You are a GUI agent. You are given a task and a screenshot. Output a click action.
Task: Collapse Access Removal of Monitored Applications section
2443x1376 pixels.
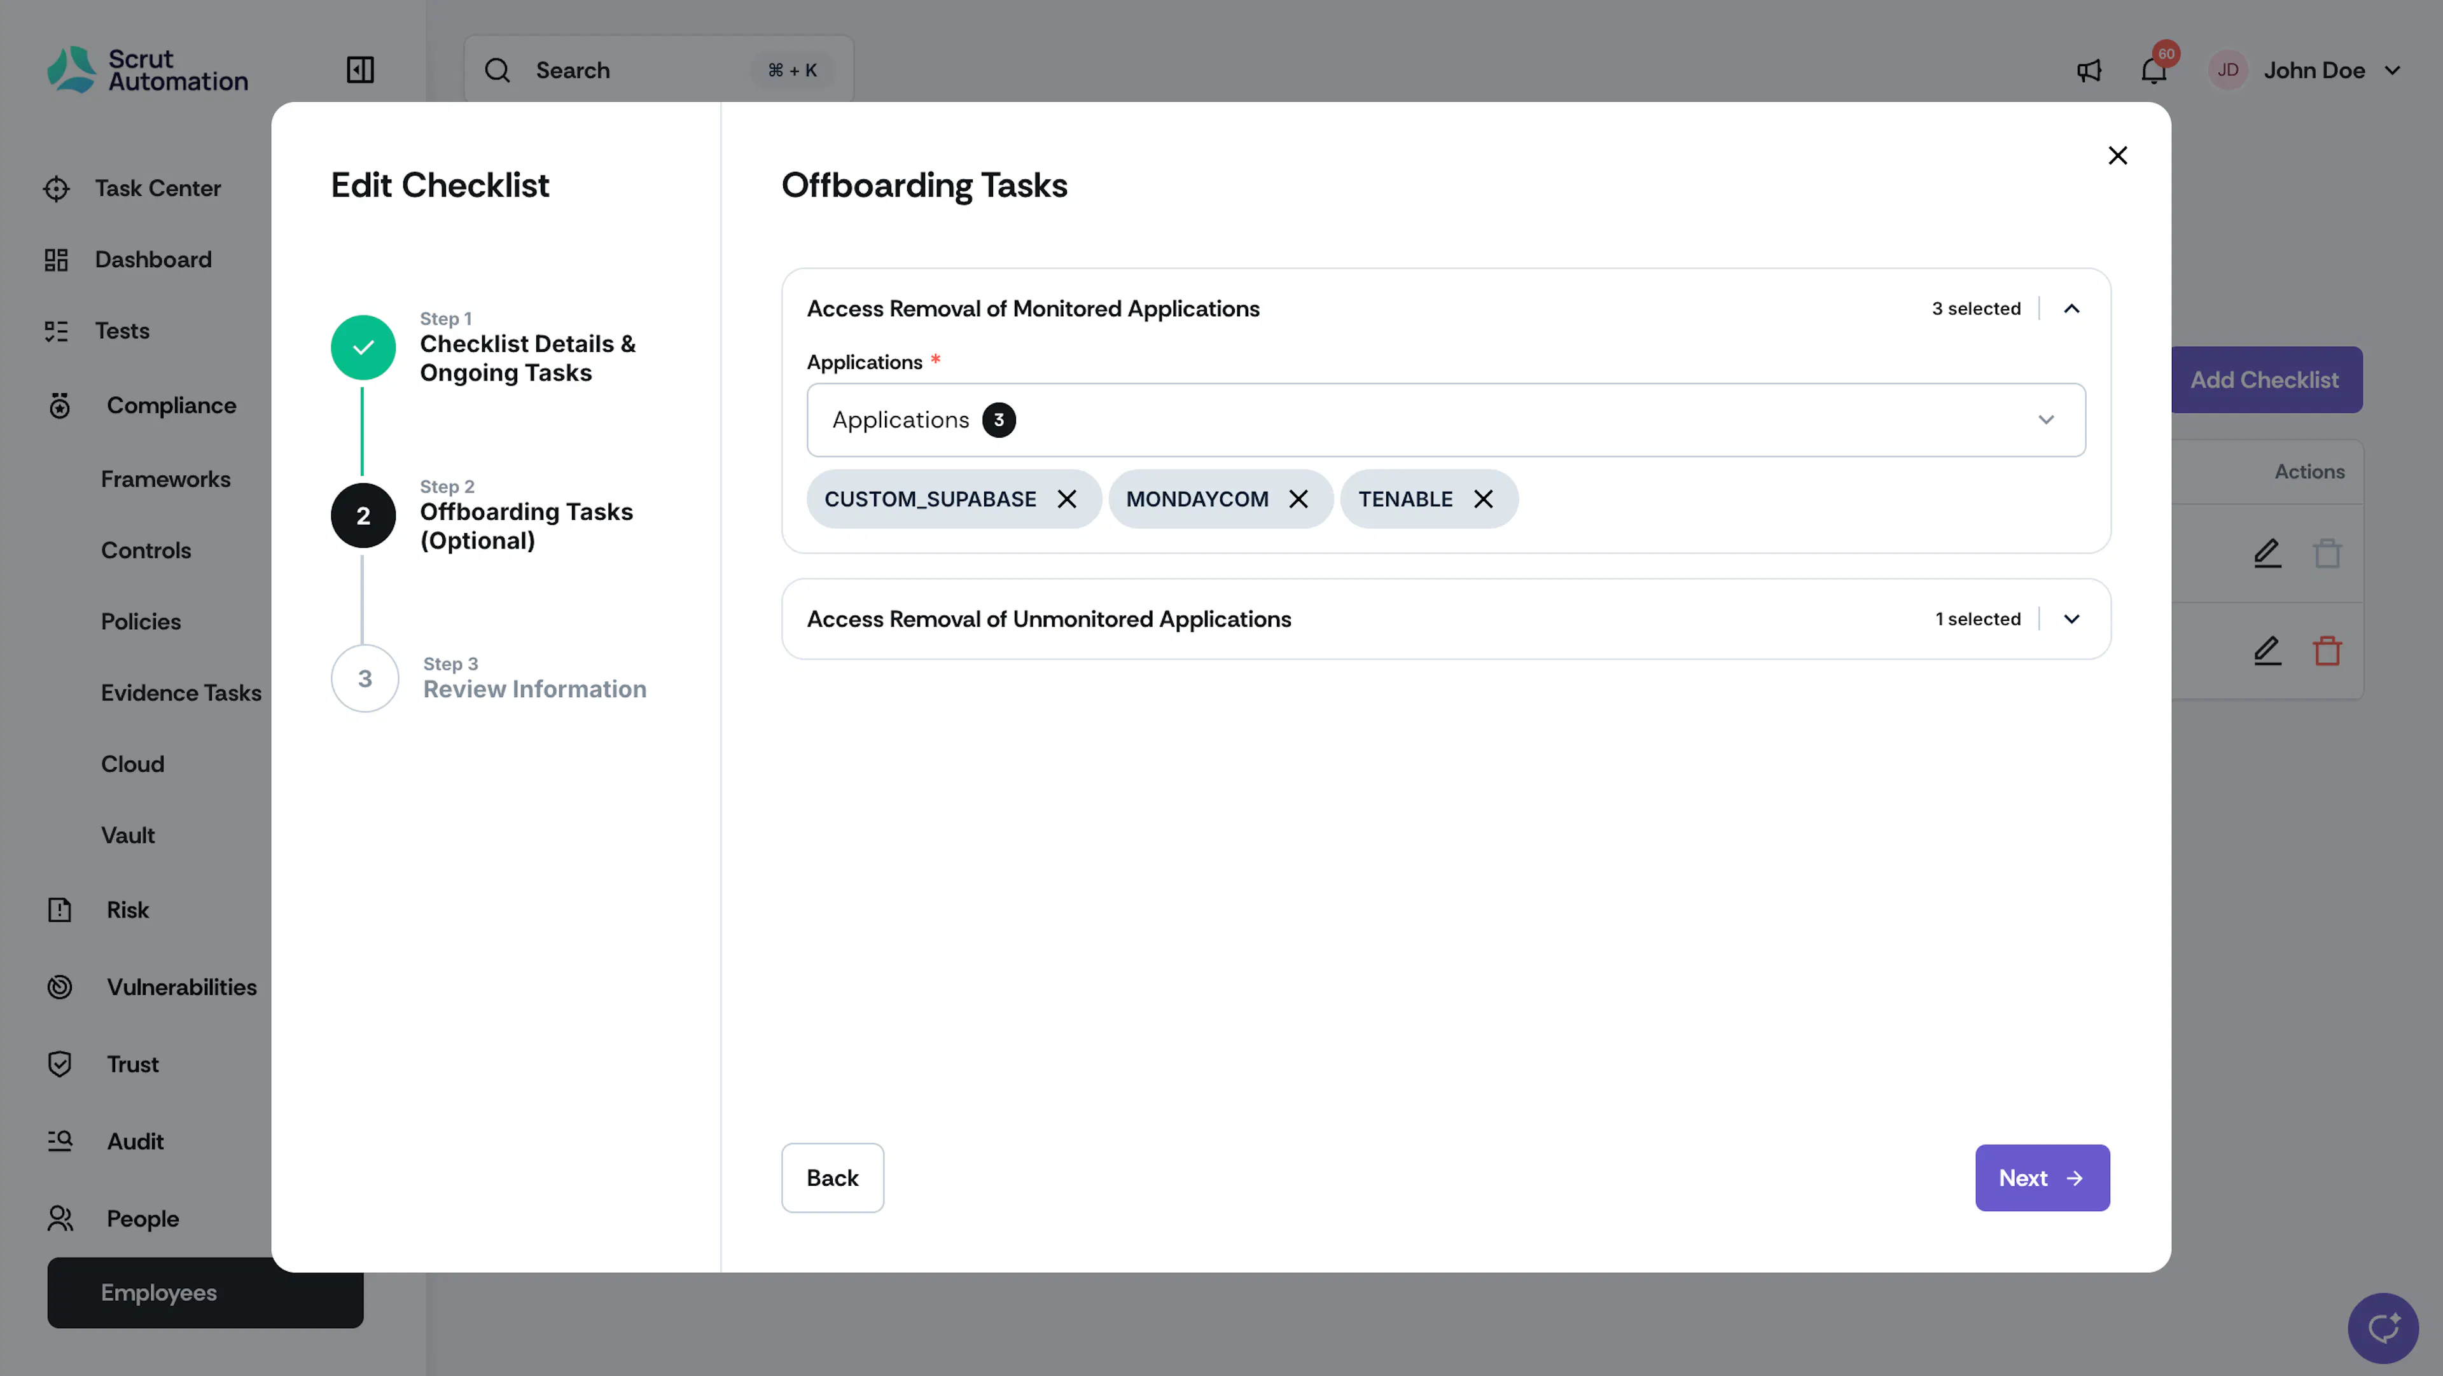2071,308
